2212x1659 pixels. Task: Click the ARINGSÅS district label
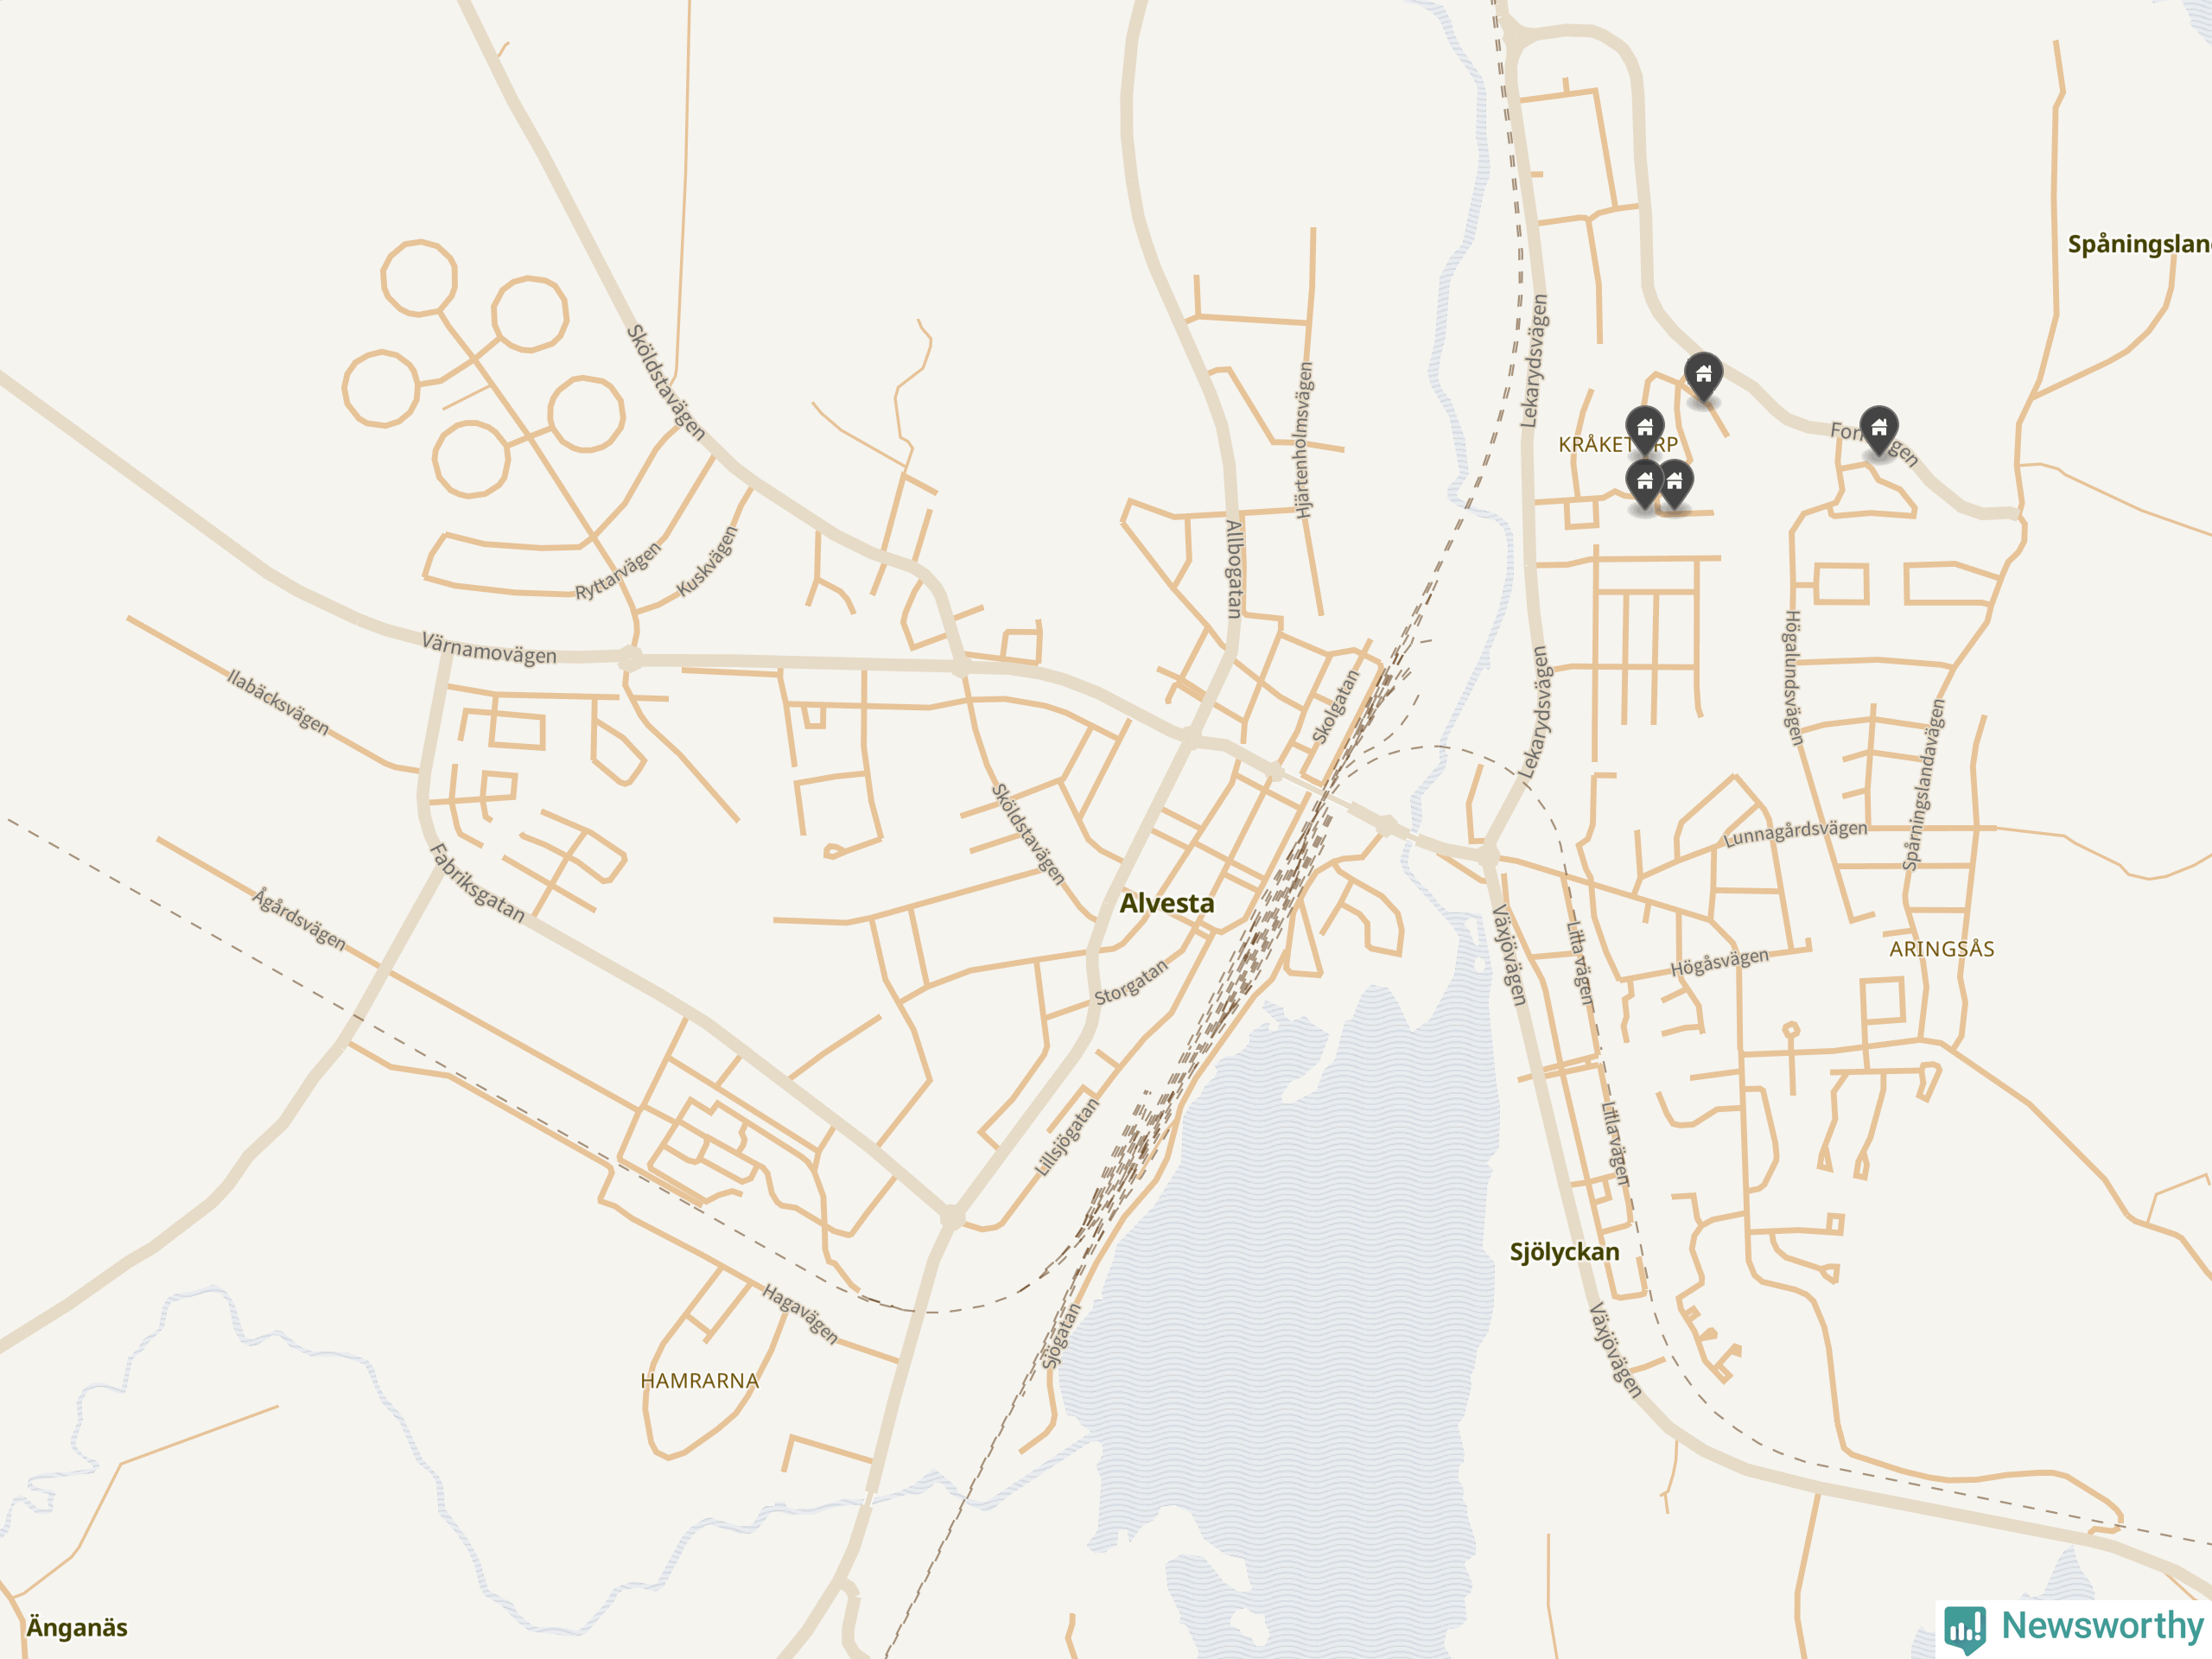[1941, 949]
